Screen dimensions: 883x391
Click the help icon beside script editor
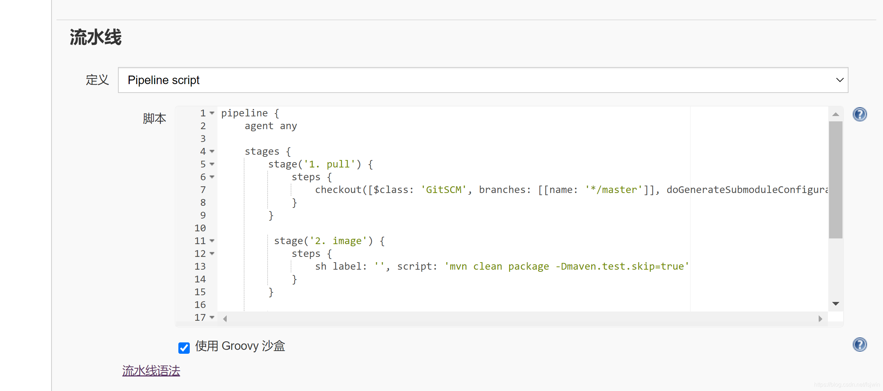859,114
